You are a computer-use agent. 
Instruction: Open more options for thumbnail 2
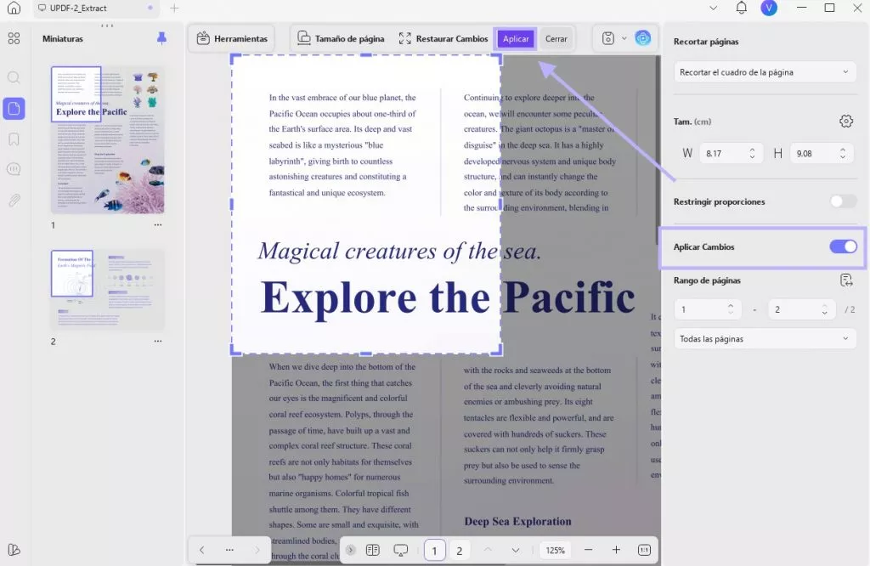coord(158,342)
